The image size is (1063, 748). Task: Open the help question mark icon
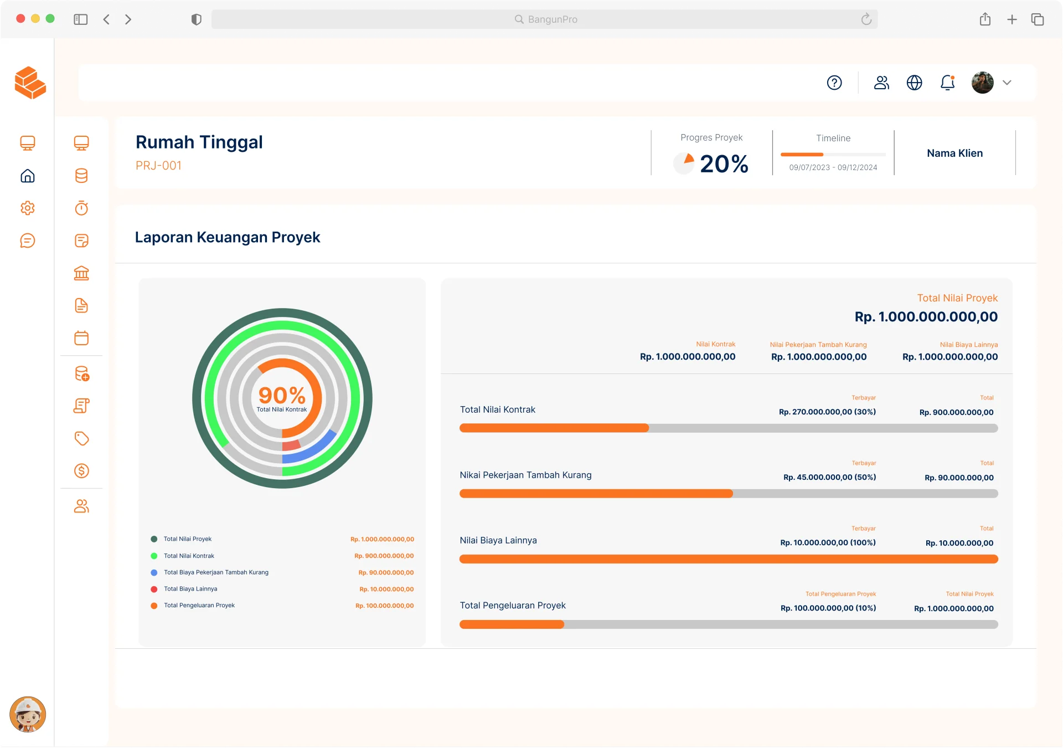[x=834, y=83]
